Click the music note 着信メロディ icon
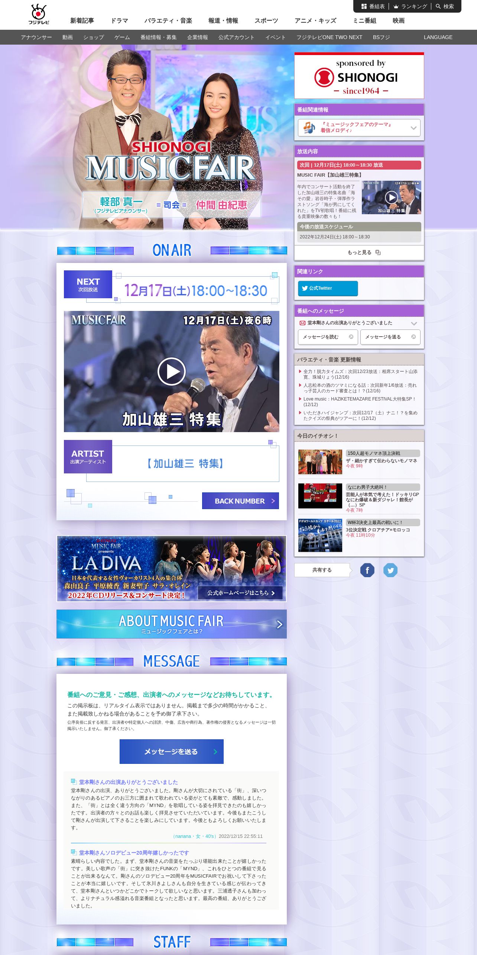The image size is (477, 955). tap(309, 128)
